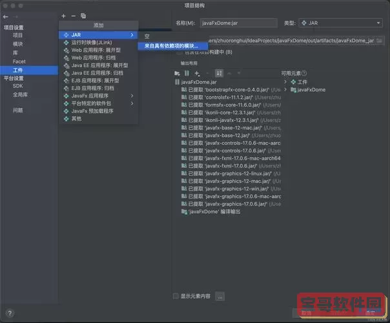Choose Web 应用程序: 展开型
Viewport: 390px width, 323px height.
click(98, 50)
